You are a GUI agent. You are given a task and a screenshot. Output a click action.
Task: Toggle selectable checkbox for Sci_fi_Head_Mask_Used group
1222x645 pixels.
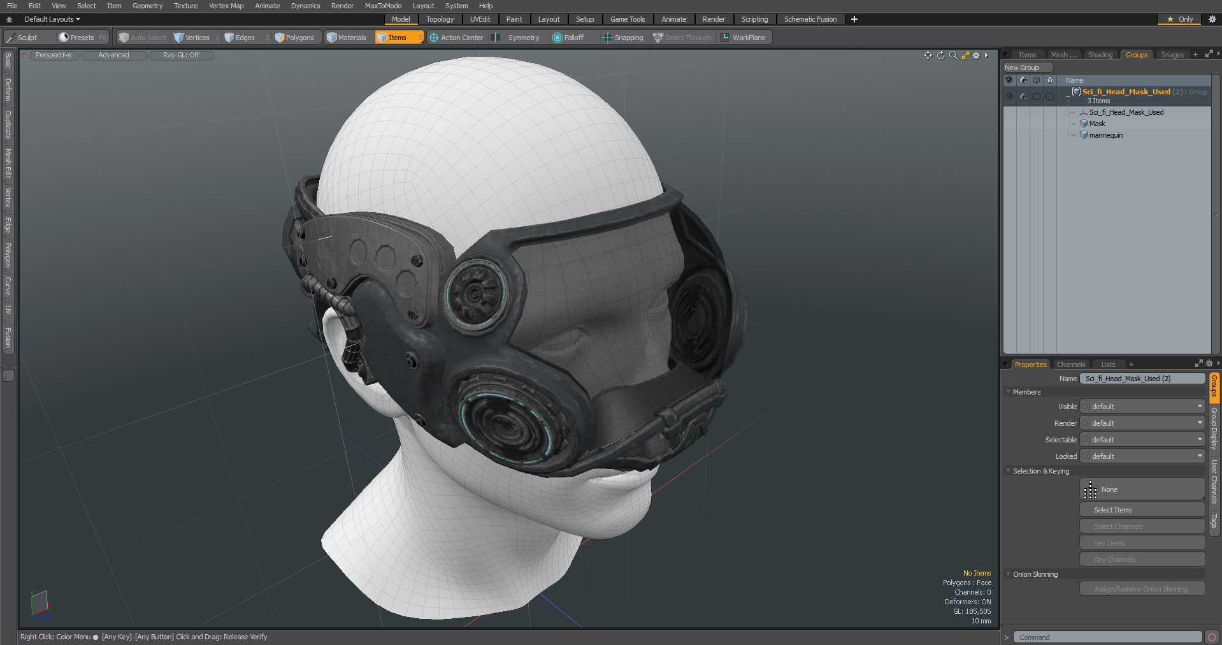pos(1036,96)
